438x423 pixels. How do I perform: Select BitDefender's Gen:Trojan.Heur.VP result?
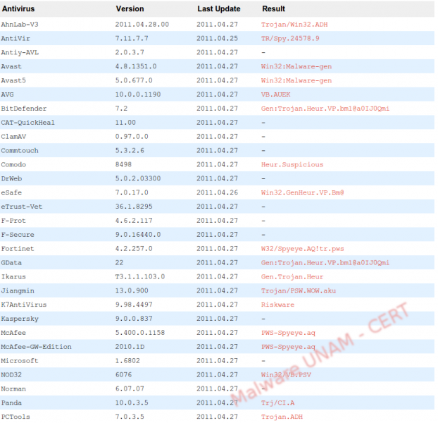[x=325, y=109]
